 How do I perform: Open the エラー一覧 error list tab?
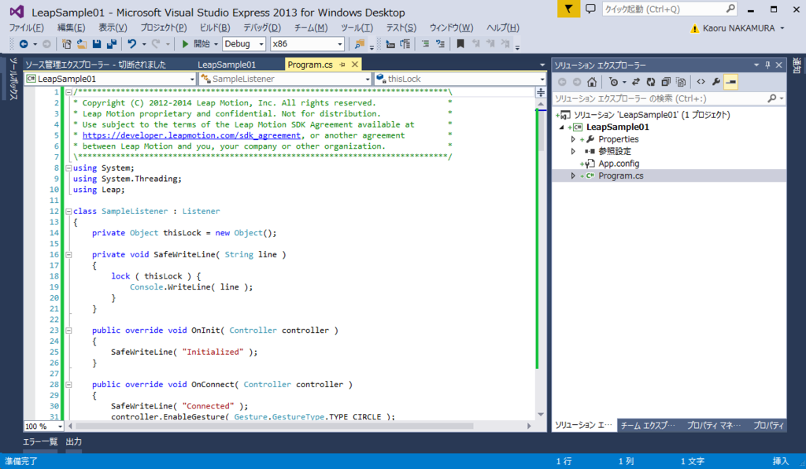point(40,441)
